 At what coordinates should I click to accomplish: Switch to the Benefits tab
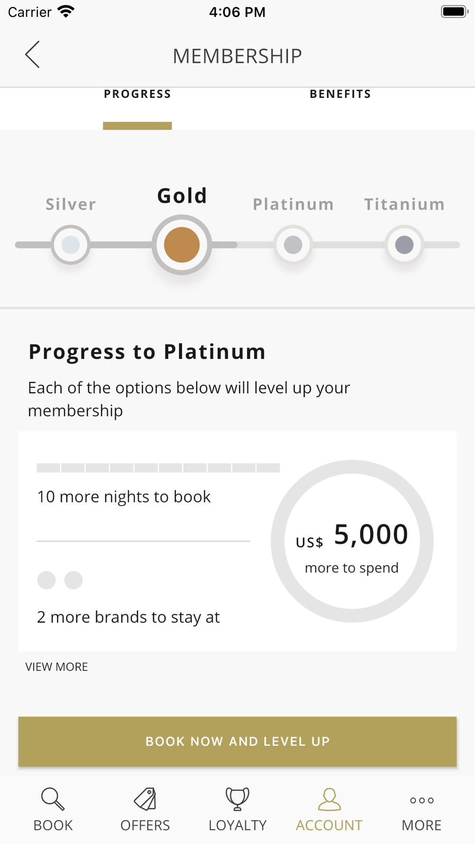tap(340, 94)
